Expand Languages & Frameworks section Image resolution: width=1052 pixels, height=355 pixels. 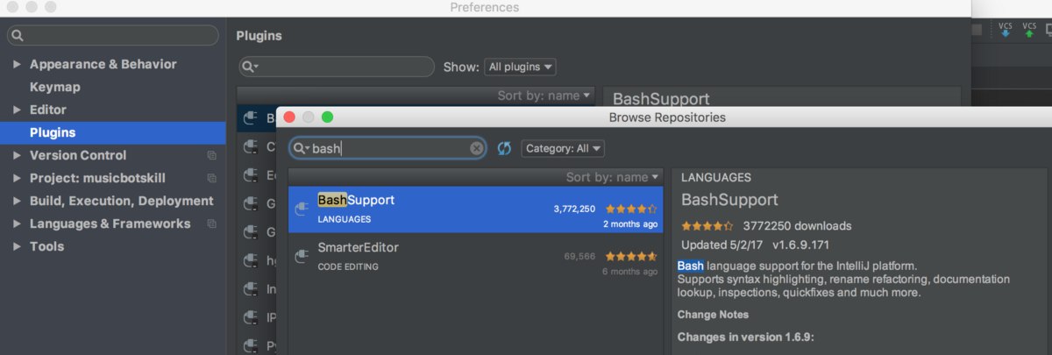17,224
